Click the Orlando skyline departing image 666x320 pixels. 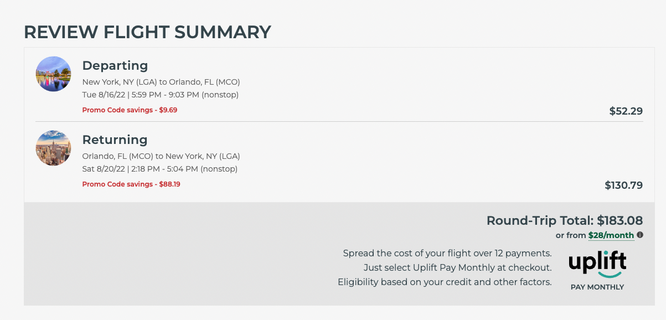point(53,74)
